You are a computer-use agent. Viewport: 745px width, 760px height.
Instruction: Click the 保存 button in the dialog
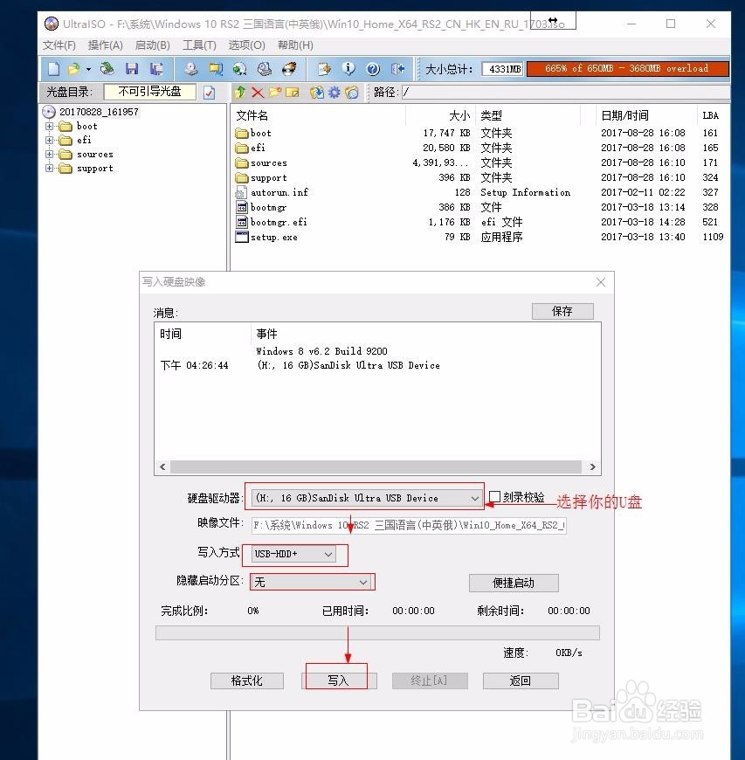point(562,311)
